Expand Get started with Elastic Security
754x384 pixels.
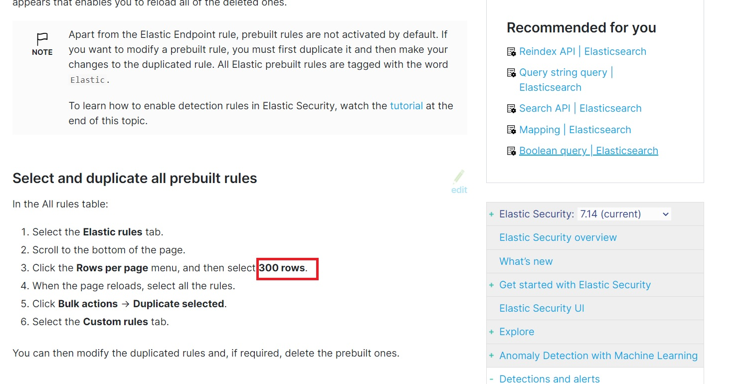point(491,285)
